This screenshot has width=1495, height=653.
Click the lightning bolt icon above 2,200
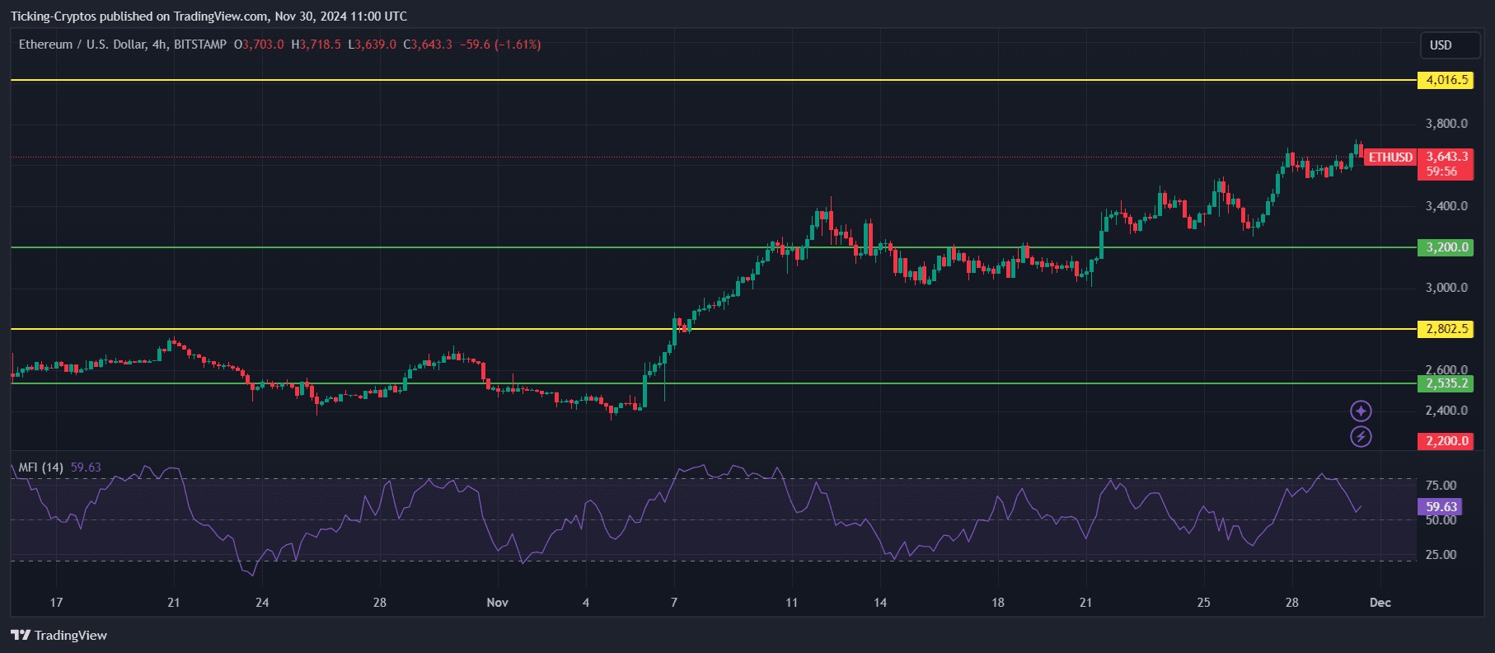[1361, 437]
